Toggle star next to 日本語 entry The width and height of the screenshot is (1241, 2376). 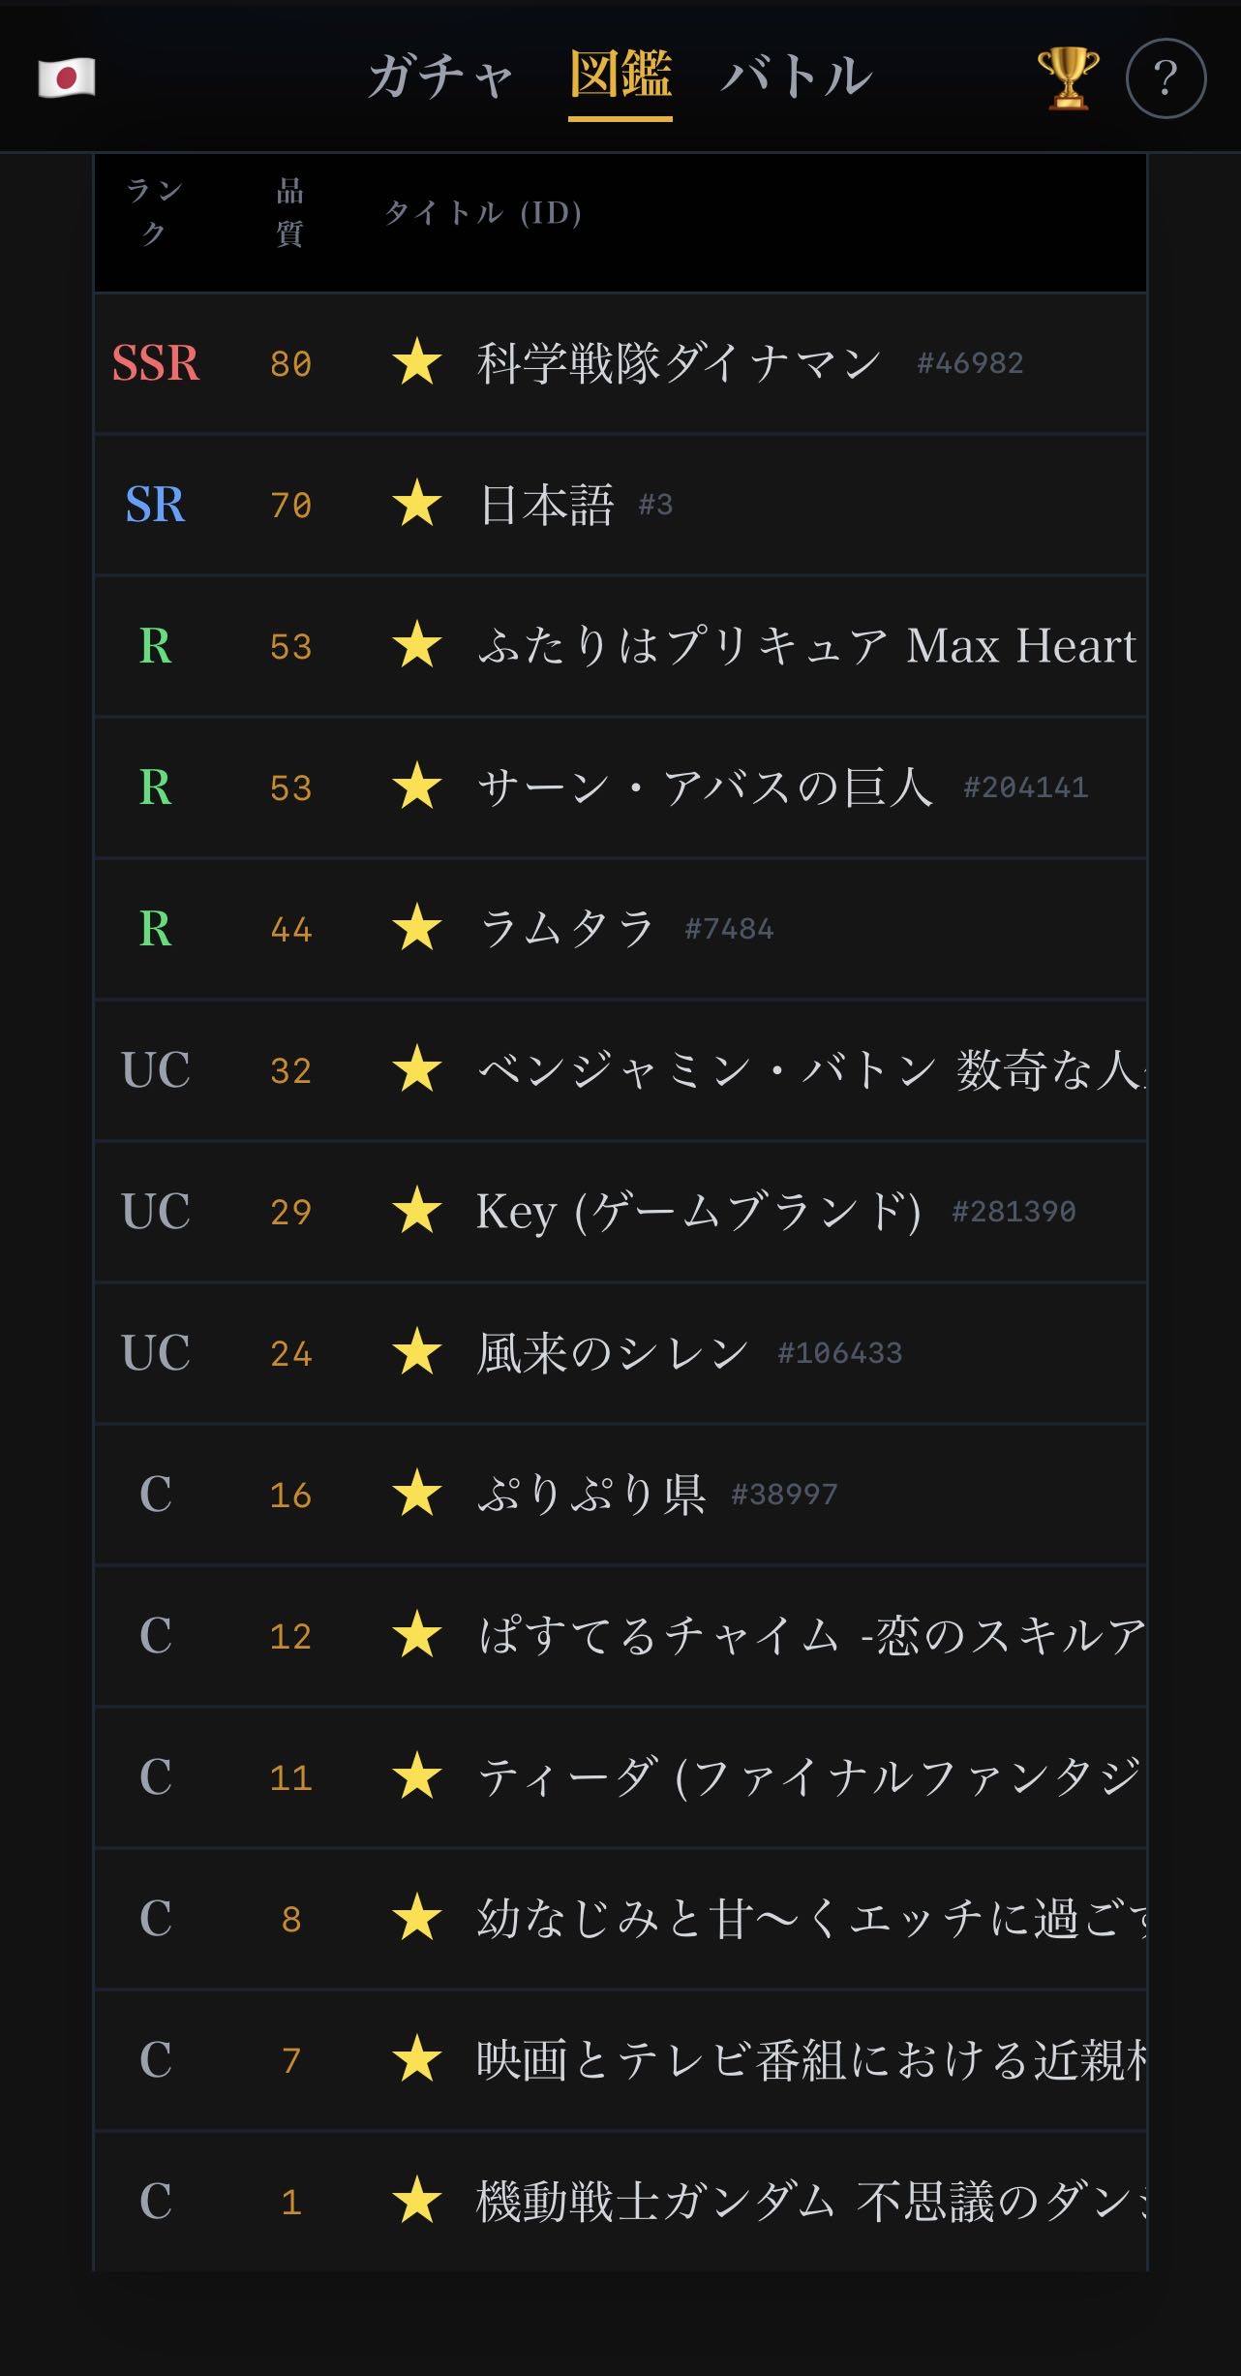[x=417, y=504]
